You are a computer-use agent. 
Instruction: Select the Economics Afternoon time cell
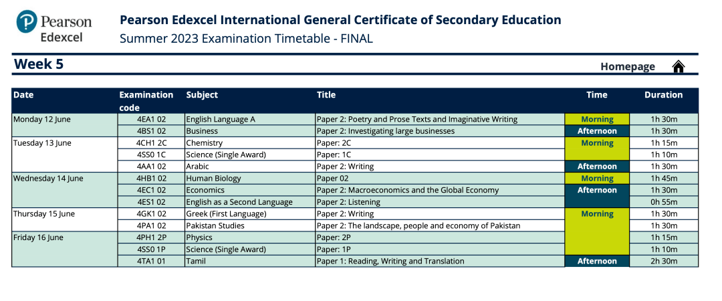coord(597,196)
